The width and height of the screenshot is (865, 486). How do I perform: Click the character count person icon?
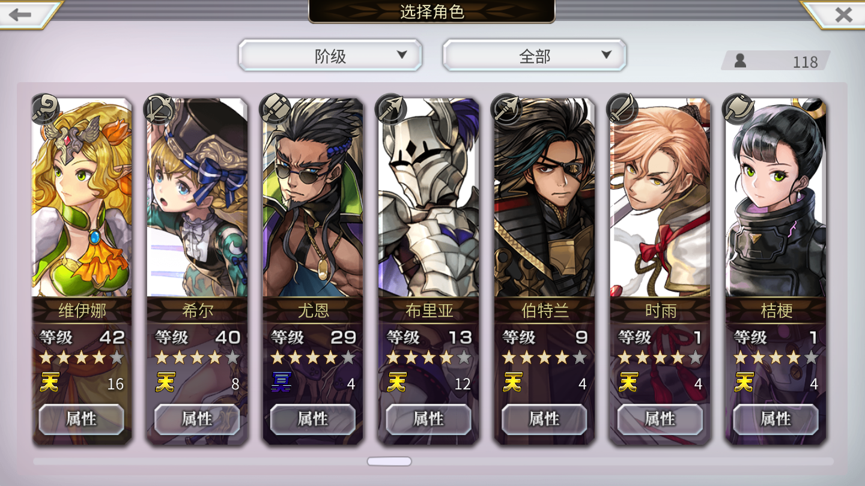[x=740, y=61]
